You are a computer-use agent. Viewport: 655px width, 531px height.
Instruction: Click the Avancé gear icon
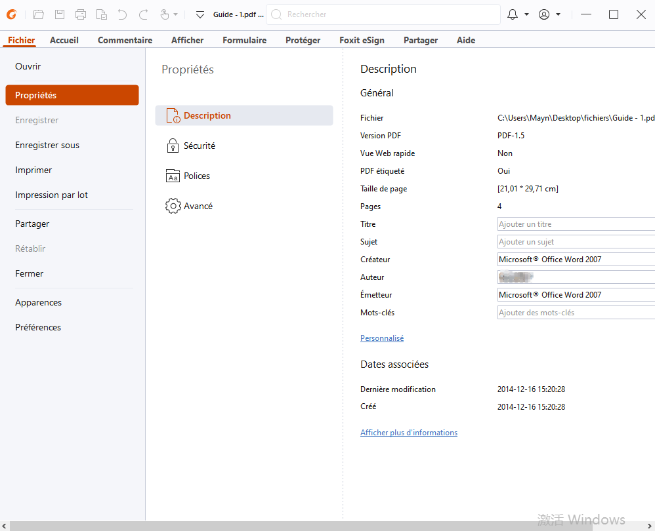(x=173, y=206)
